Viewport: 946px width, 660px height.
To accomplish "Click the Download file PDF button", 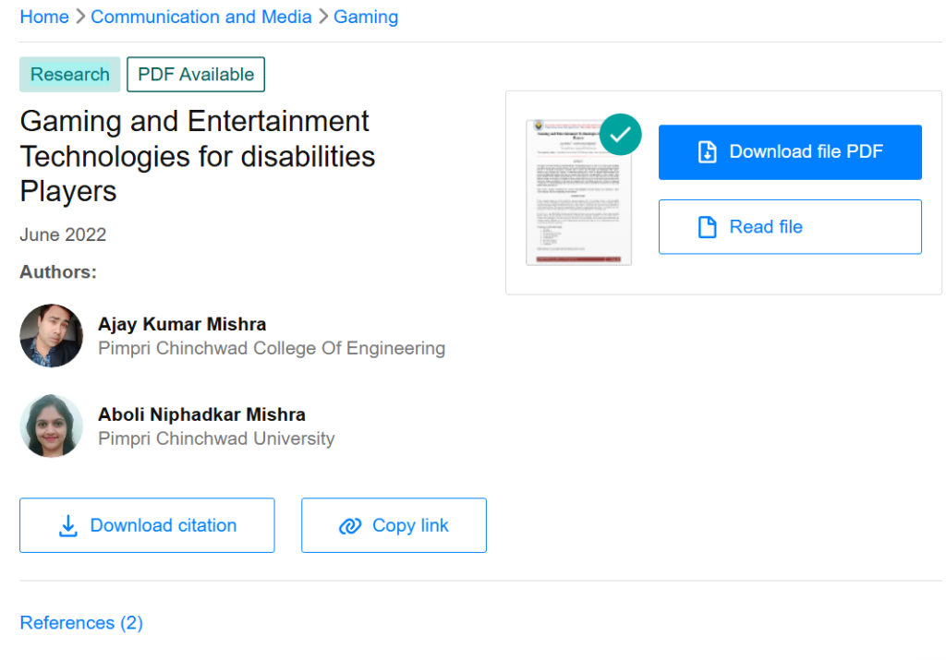I will (790, 151).
